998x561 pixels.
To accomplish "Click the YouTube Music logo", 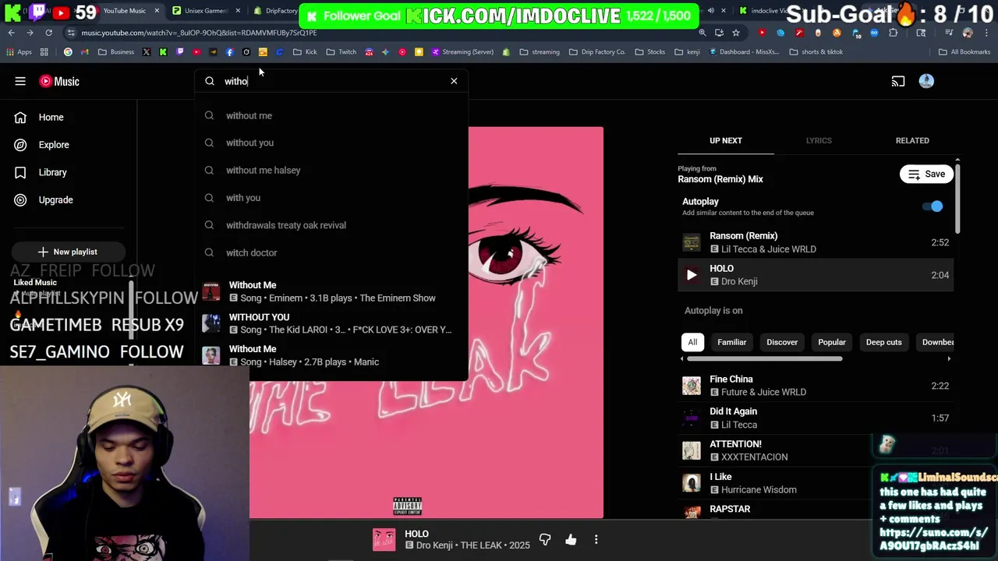I will click(59, 81).
